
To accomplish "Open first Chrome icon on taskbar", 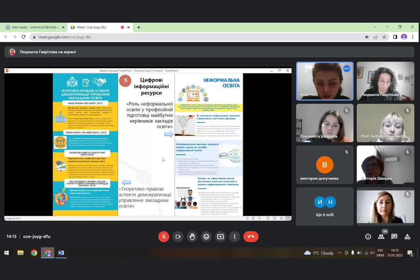I will (x=34, y=252).
